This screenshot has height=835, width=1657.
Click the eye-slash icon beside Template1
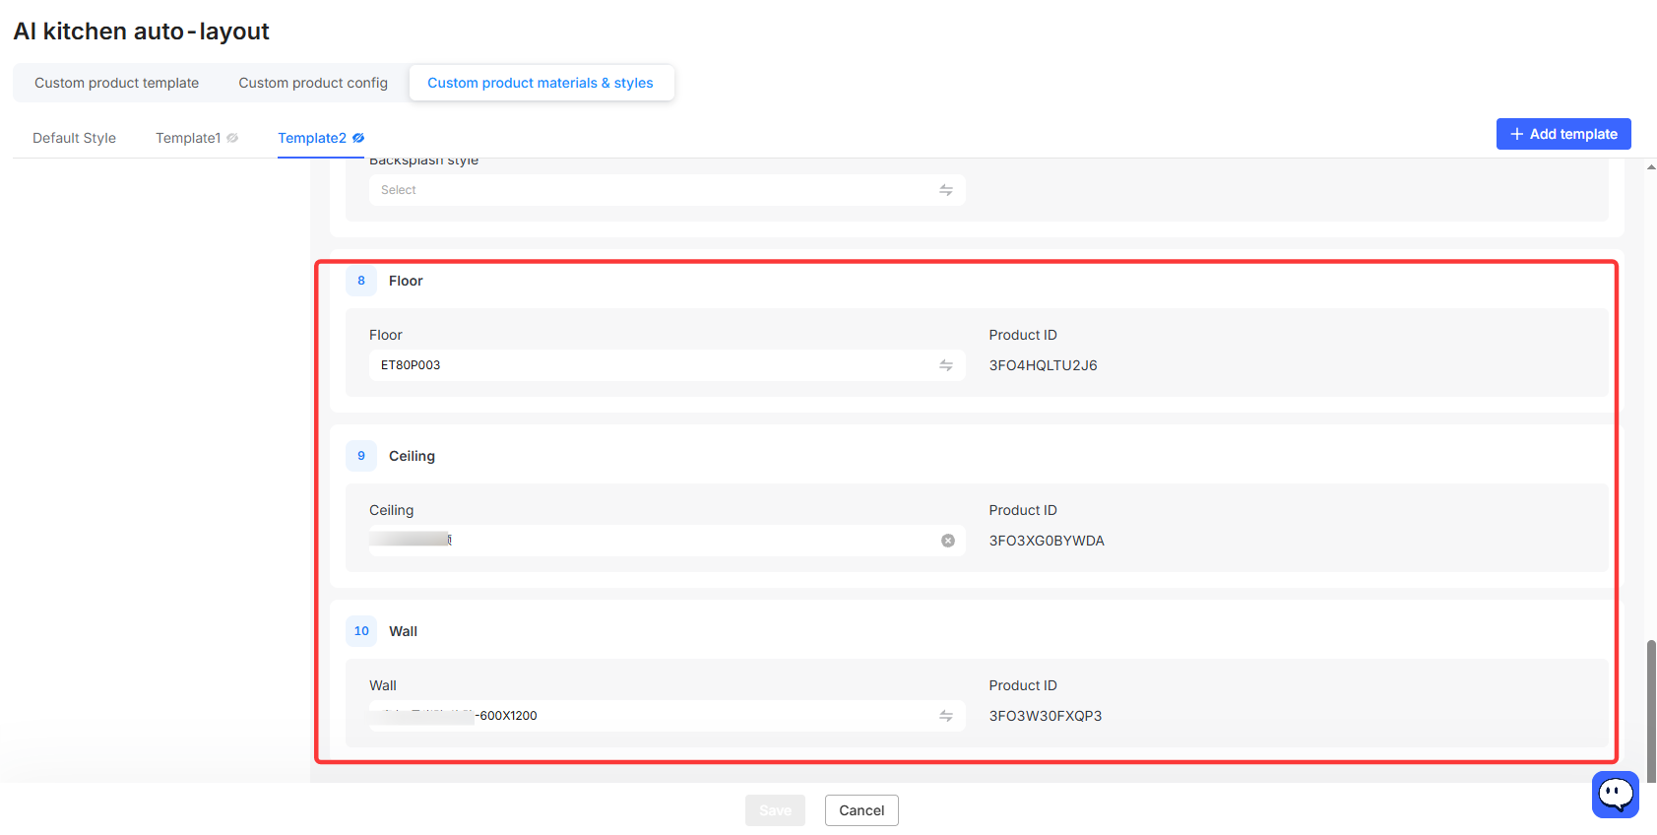click(232, 138)
